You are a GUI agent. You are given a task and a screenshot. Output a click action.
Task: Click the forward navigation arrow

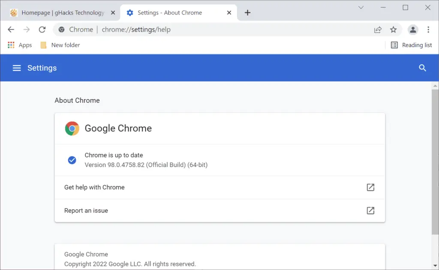pos(27,30)
